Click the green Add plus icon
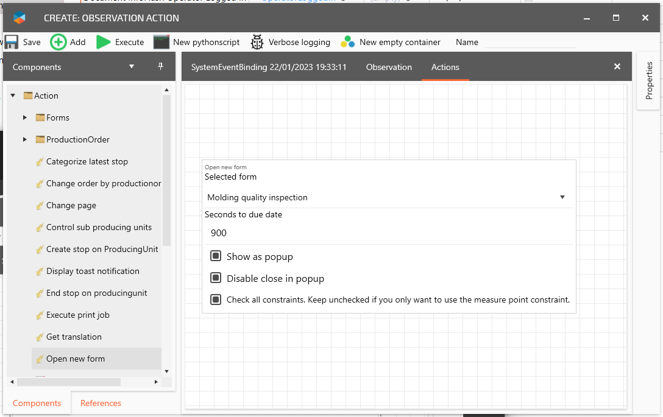Image resolution: width=663 pixels, height=417 pixels. 58,42
